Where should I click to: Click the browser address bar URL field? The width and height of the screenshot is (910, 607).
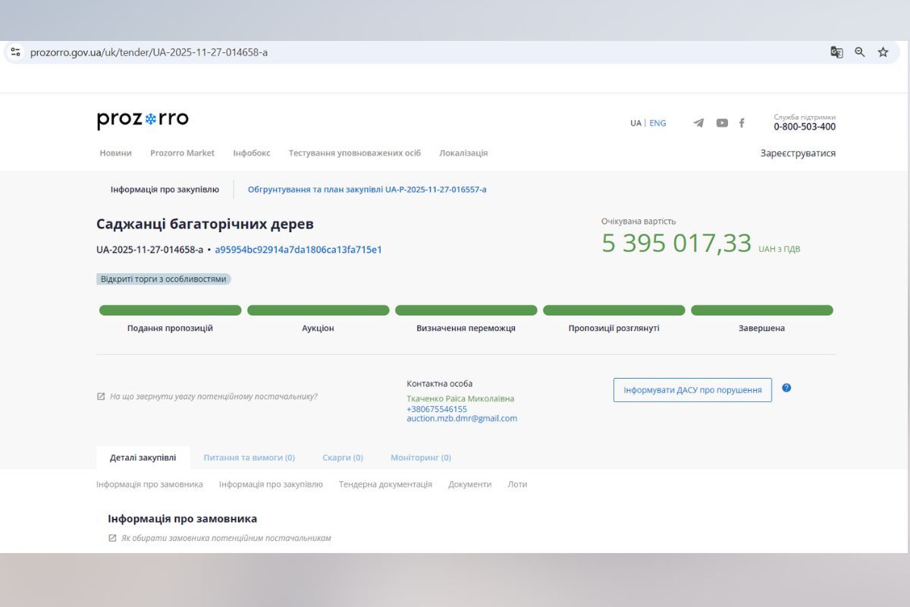pos(149,52)
